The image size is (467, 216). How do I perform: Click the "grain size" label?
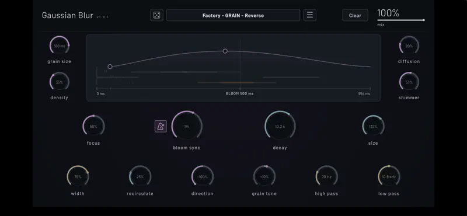60,61
